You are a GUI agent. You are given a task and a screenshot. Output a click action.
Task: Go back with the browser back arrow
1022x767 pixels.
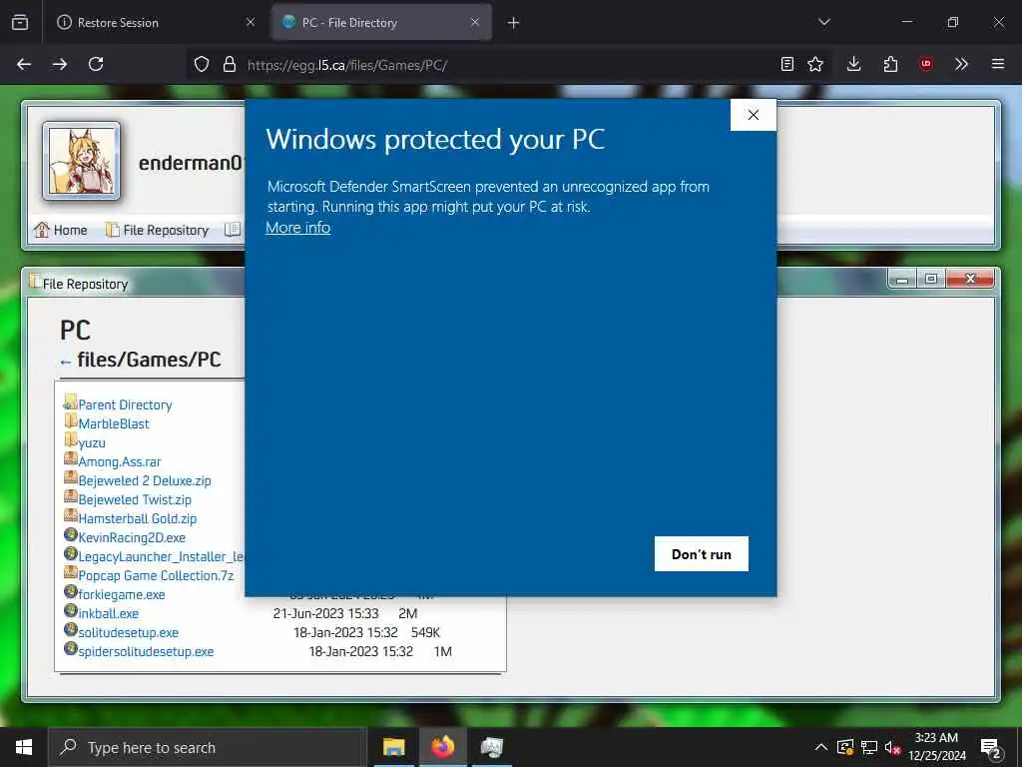tap(24, 64)
